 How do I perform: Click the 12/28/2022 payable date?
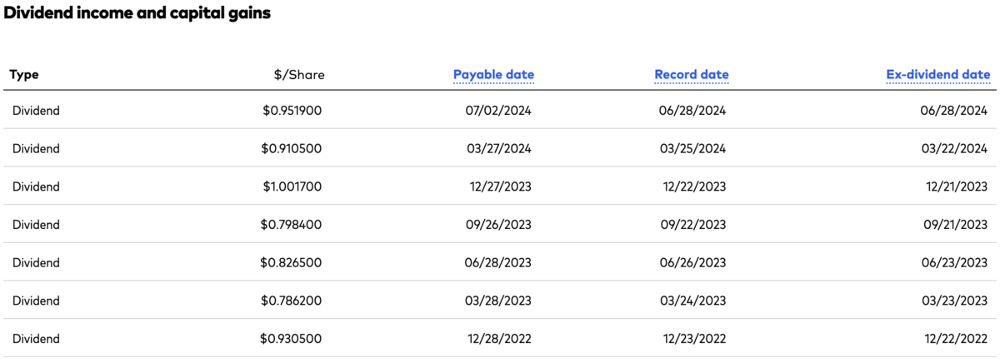coord(498,339)
